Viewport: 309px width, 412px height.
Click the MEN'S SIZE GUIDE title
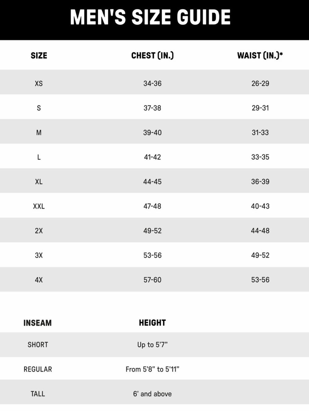150,17
